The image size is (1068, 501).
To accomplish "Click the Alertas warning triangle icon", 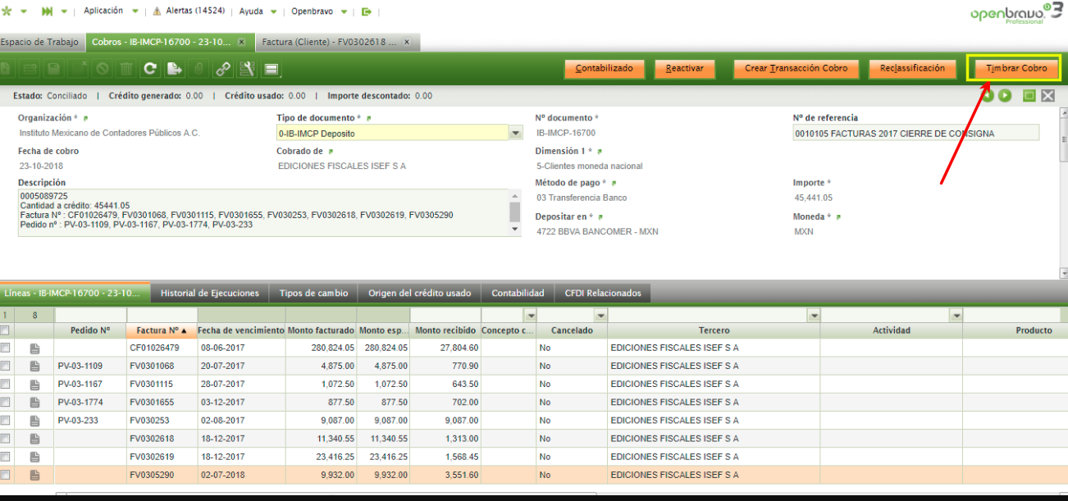I will coord(157,12).
